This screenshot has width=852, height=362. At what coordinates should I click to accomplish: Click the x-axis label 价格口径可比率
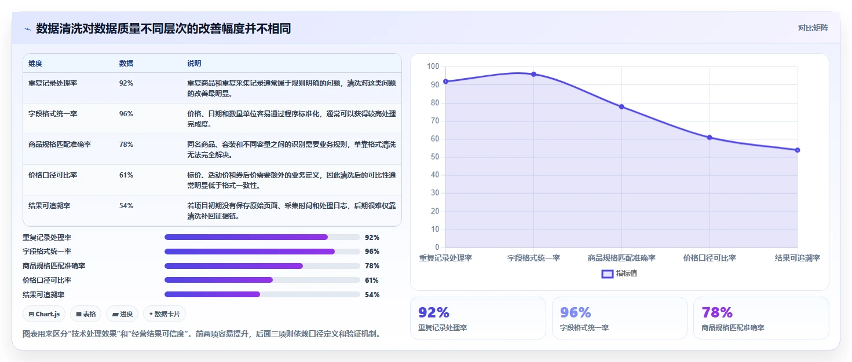pyautogui.click(x=710, y=258)
